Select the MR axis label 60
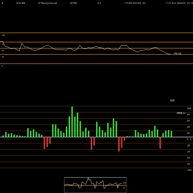Screen dimensions: 193x193 (x=188, y=121)
